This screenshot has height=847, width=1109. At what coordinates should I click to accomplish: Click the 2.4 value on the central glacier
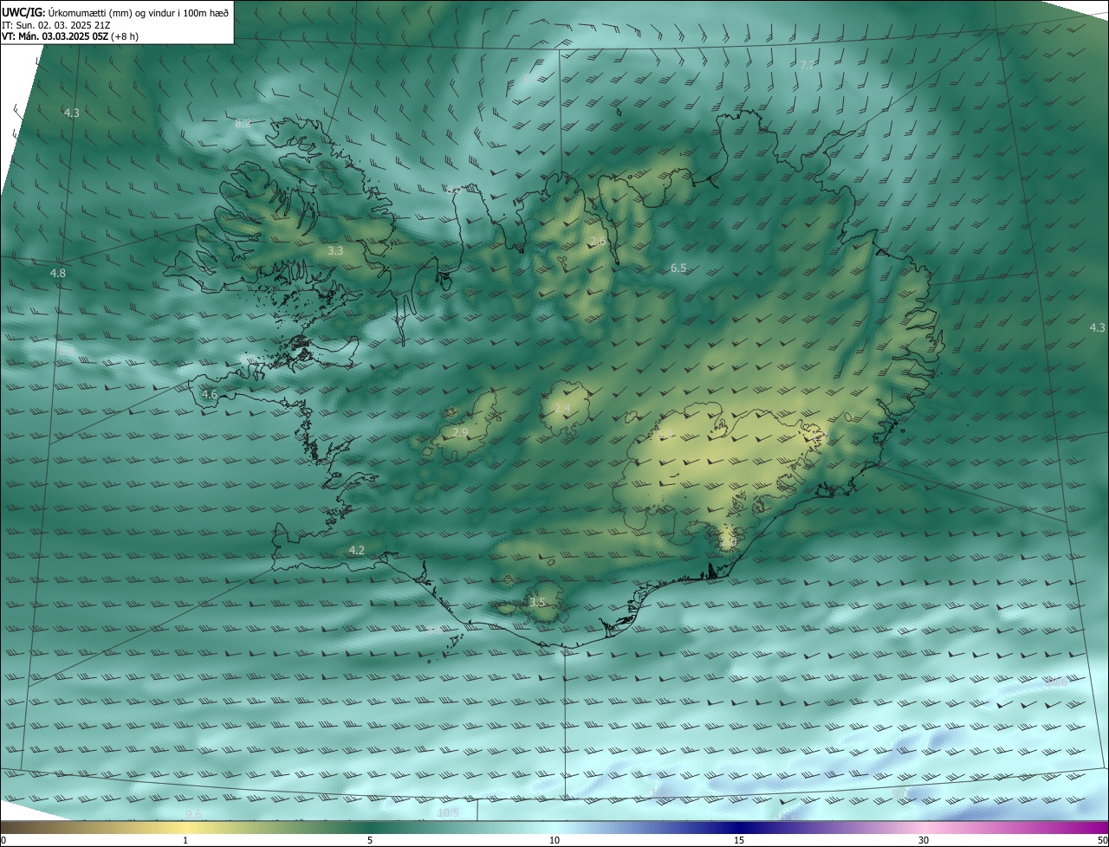[562, 409]
